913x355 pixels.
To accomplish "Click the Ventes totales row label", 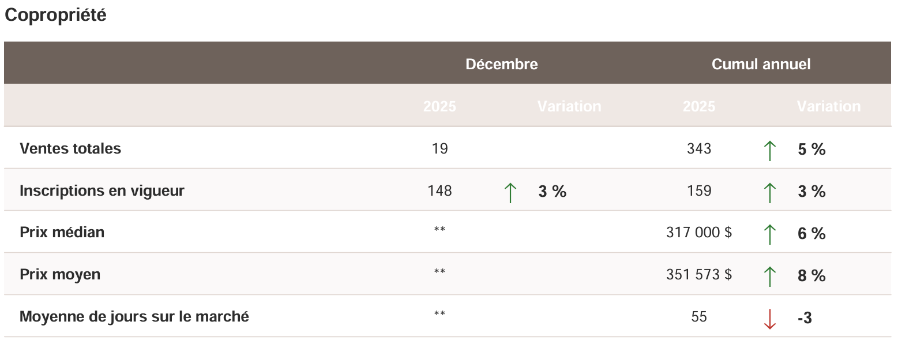I will coord(70,149).
